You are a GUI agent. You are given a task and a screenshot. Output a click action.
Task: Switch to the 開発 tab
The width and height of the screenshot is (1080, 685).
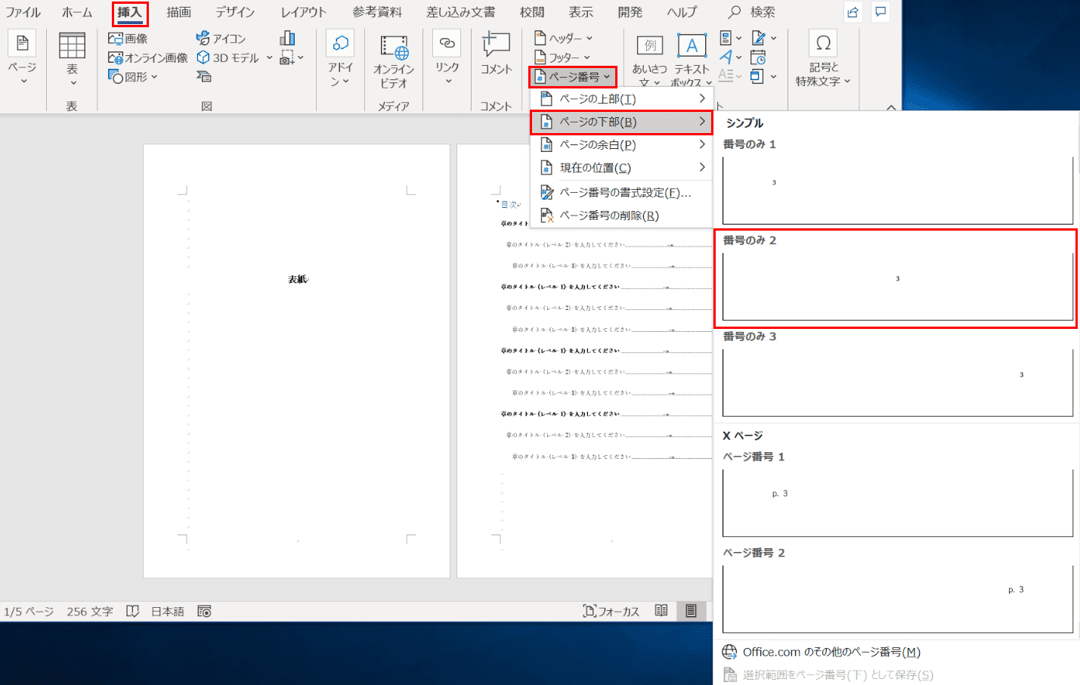tap(630, 12)
